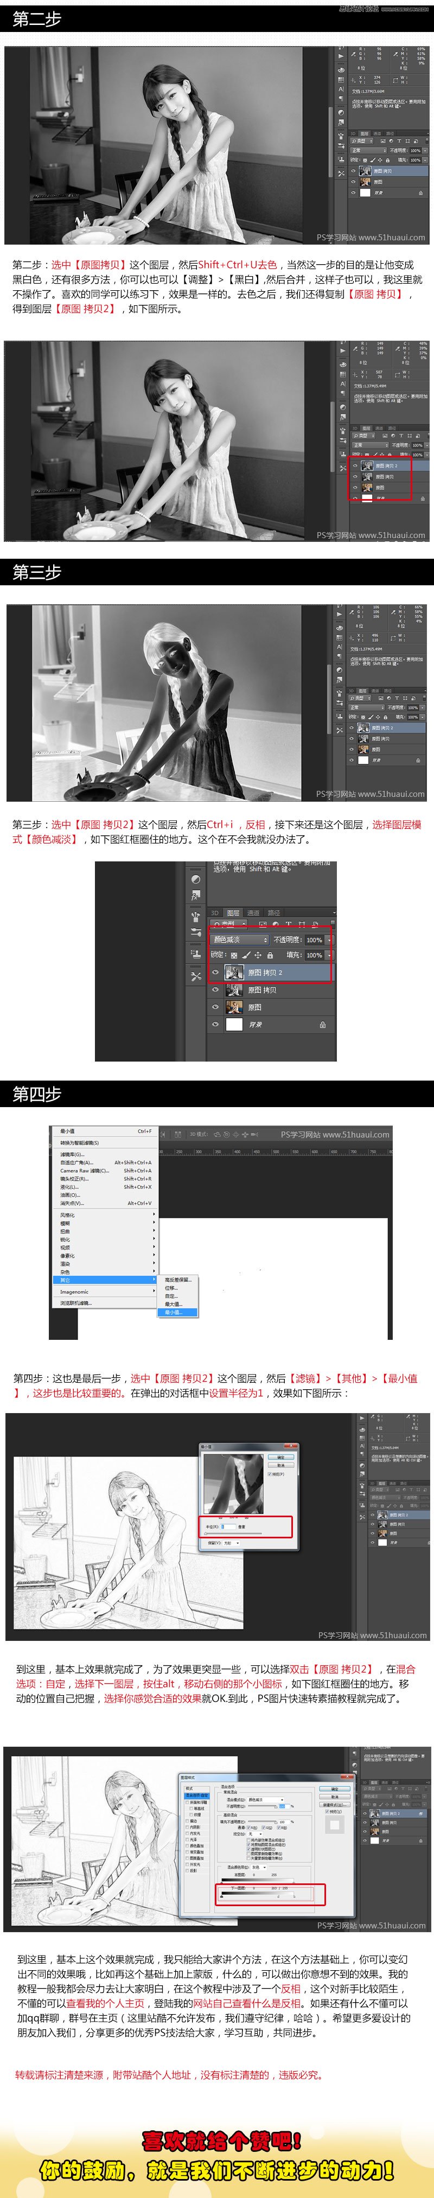
Task: Open the Adjustments panel icon in the enlarged panel closeup
Action: 196,880
